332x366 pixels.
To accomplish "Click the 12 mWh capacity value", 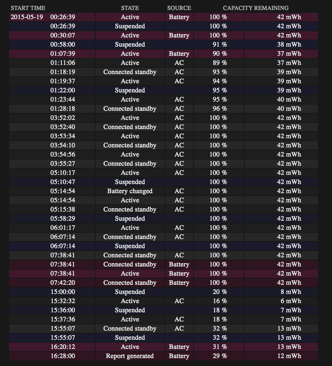I will pos(290,356).
